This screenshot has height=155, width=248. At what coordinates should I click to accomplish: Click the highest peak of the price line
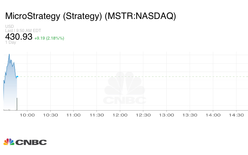[x=9, y=54]
